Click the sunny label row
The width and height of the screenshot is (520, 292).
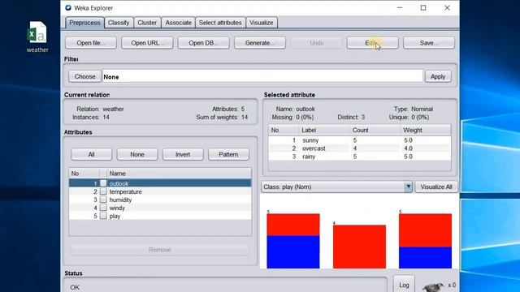click(359, 140)
